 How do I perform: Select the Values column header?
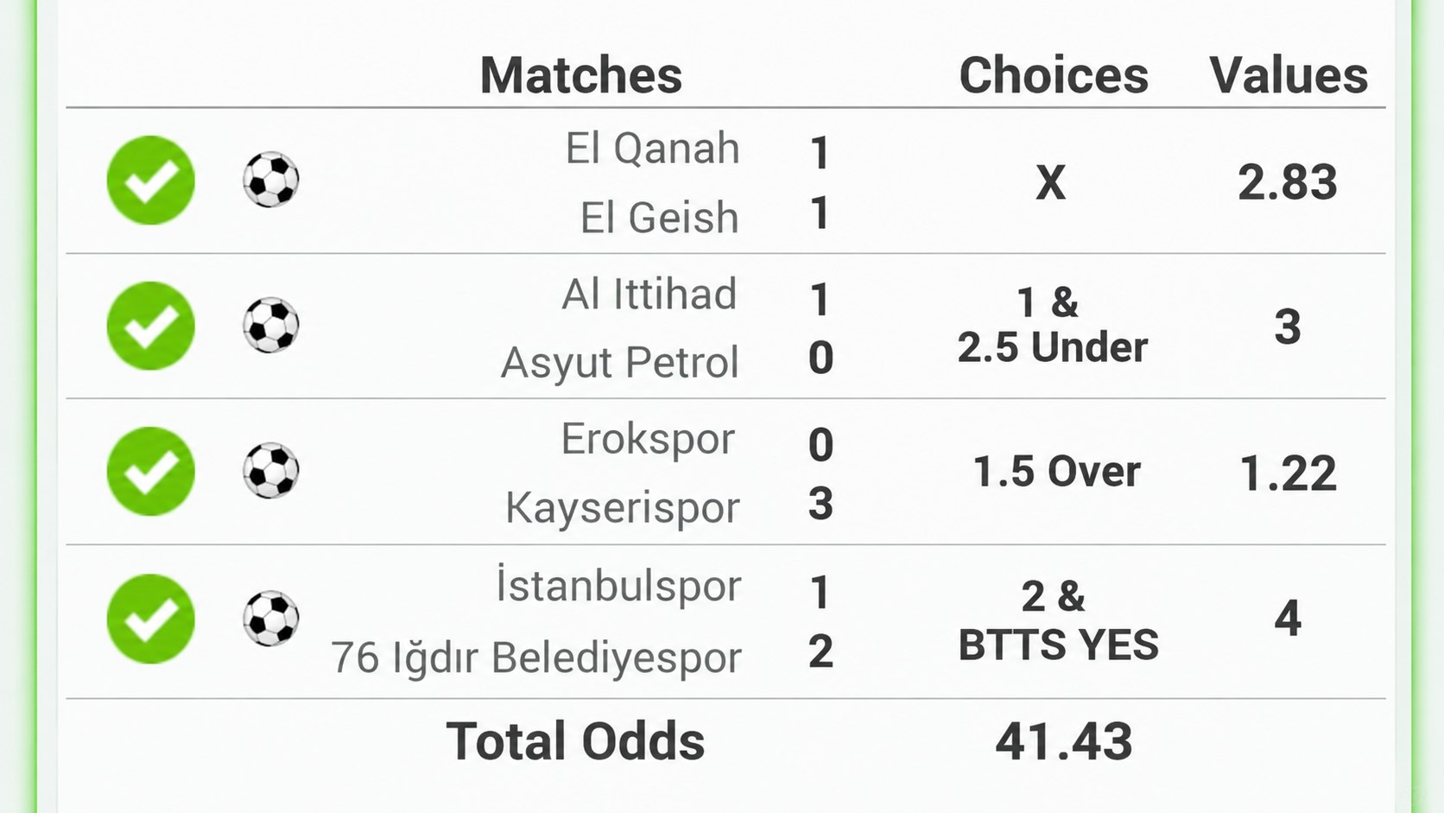coord(1289,75)
